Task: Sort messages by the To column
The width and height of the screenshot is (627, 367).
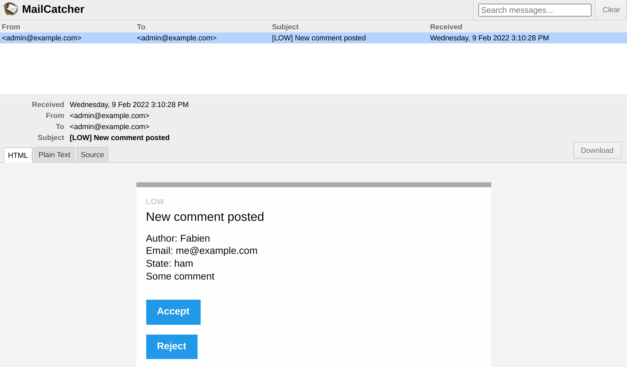Action: tap(141, 27)
